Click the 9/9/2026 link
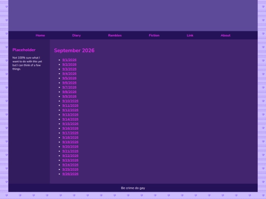 pyautogui.click(x=69, y=96)
